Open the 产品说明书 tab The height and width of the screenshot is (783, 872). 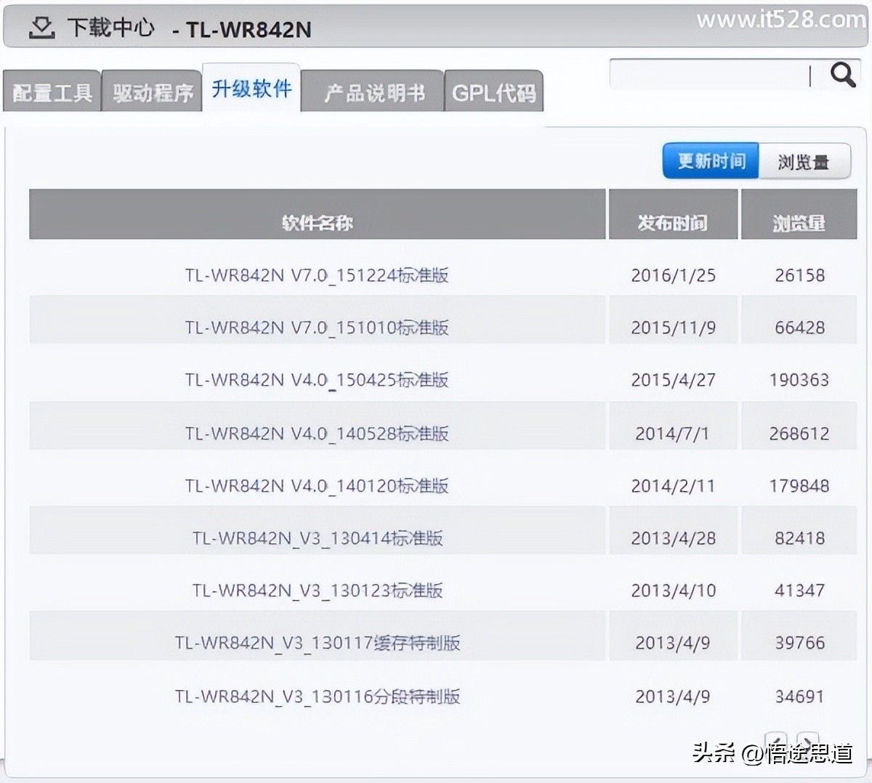coord(373,92)
